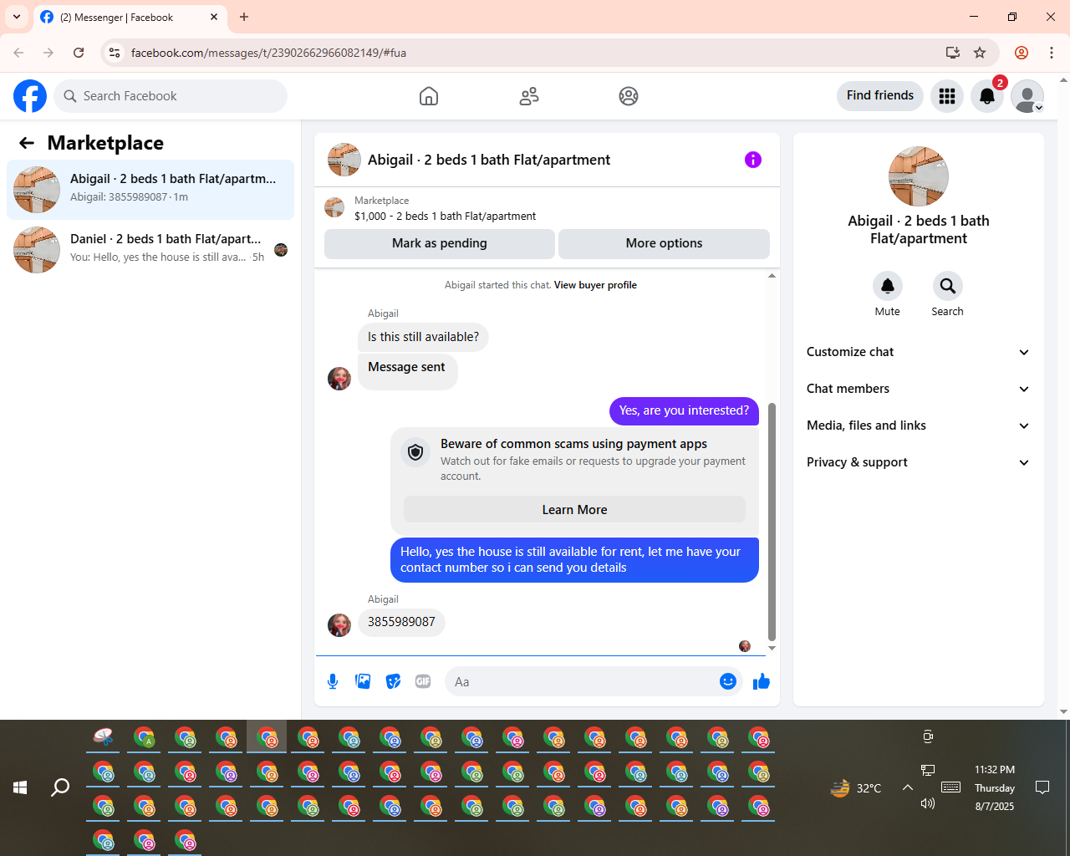Open the listing thumbnail in Marketplace header
Image resolution: width=1070 pixels, height=856 pixels.
click(x=334, y=208)
